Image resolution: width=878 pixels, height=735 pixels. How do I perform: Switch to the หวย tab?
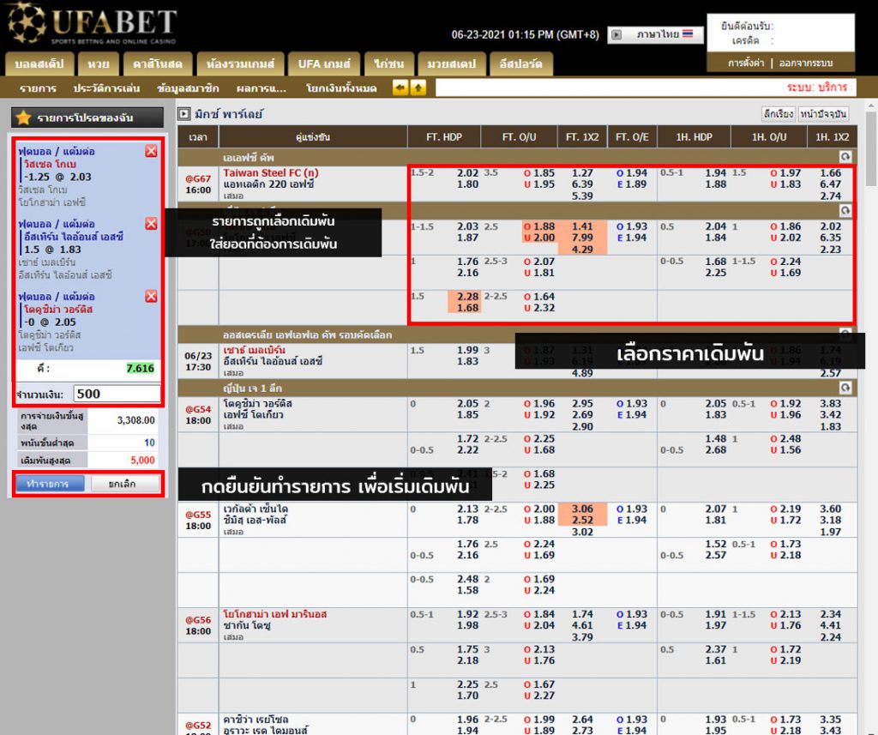pos(99,64)
